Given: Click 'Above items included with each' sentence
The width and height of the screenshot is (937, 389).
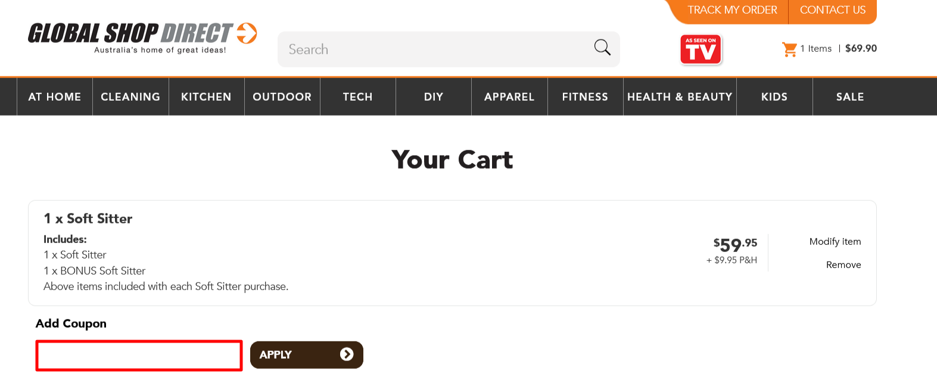Looking at the screenshot, I should 166,287.
